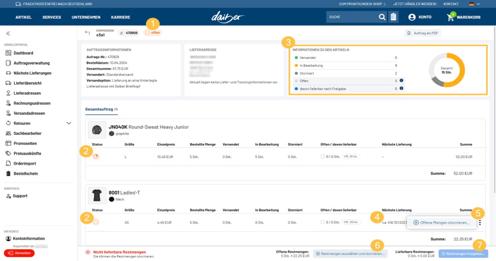Image resolution: width=496 pixels, height=261 pixels.
Task: Open the SERVICES main menu
Action: tap(52, 17)
